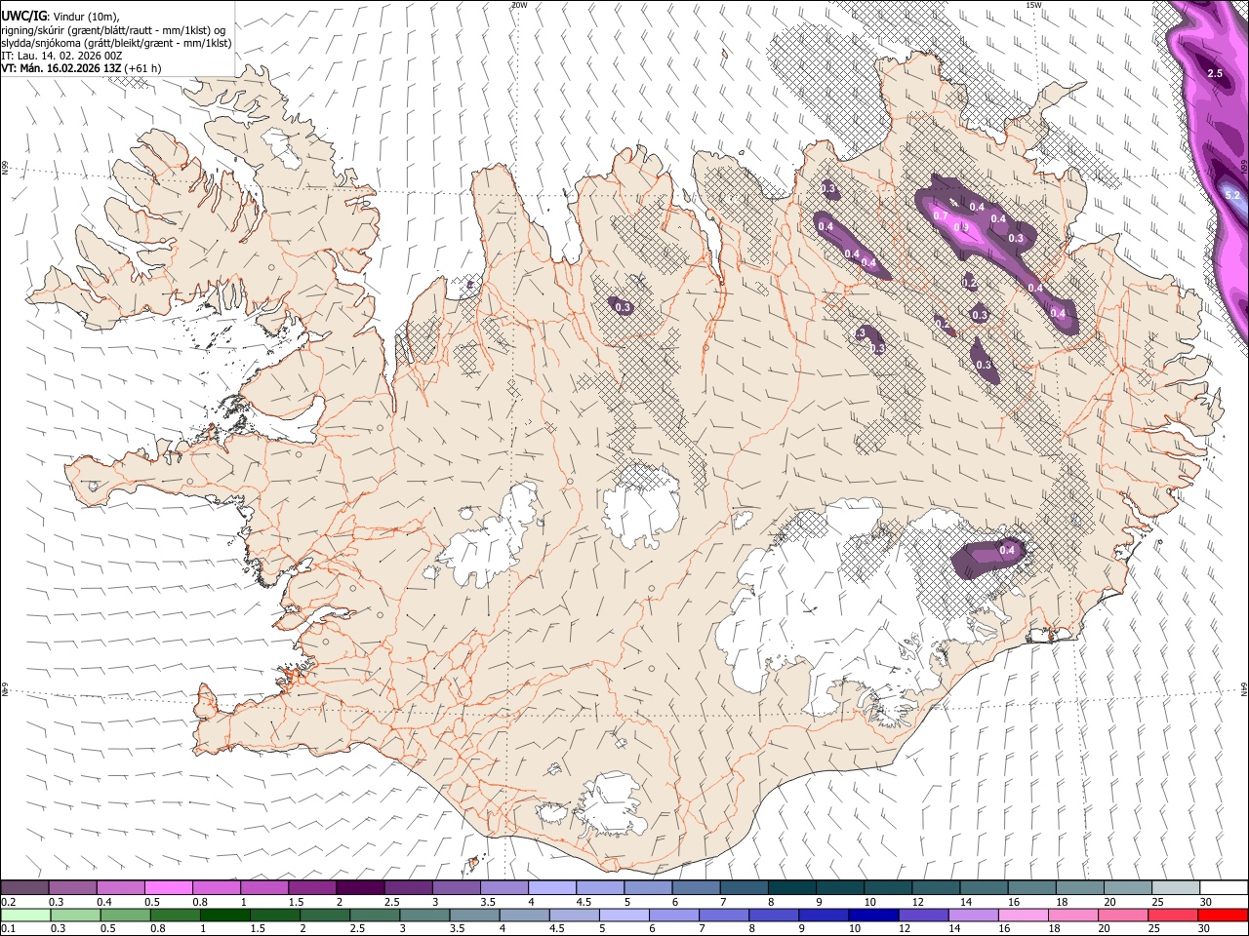Click the pale green bottom-row swatch starting at 0.1
The width and height of the screenshot is (1249, 936).
click(25, 916)
